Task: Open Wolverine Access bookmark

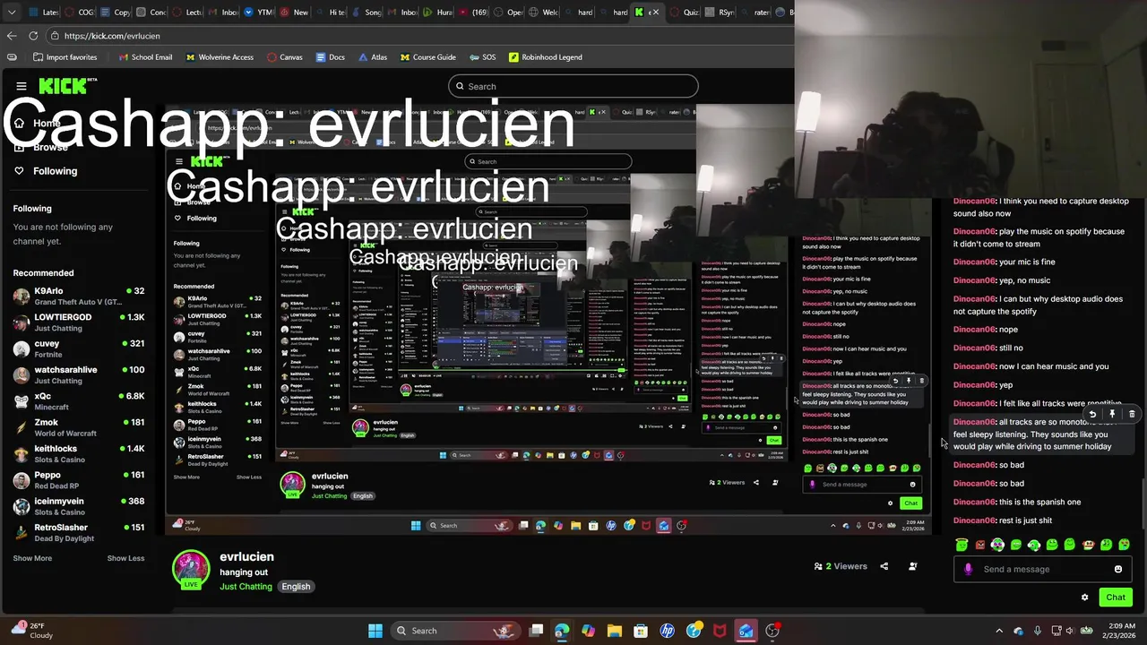Action: tap(220, 57)
